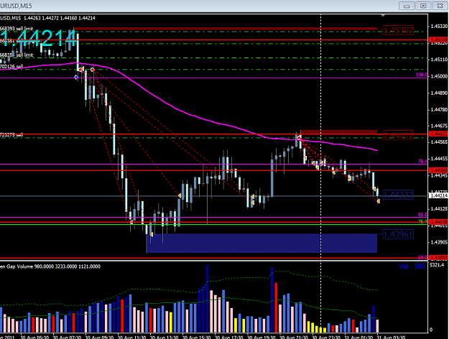The image size is (449, 339).
Task: Select the magenta 61.8 Fibonacci level label
Action: (x=422, y=214)
